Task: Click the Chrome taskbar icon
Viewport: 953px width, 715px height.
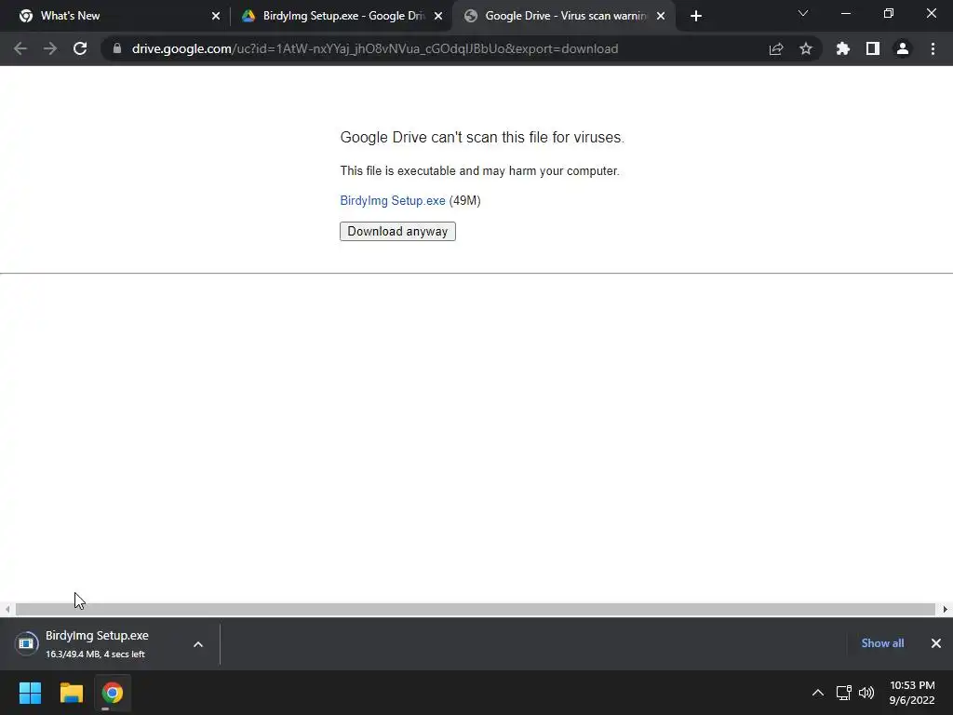Action: tap(112, 693)
